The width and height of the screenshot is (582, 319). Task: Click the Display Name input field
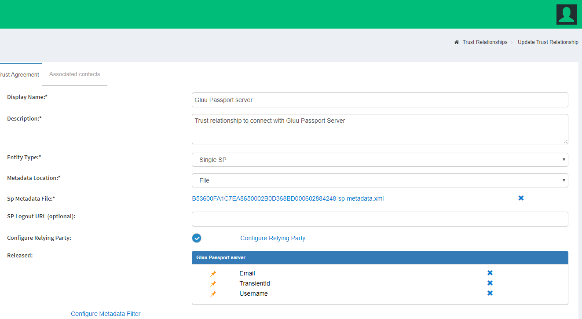(x=380, y=100)
